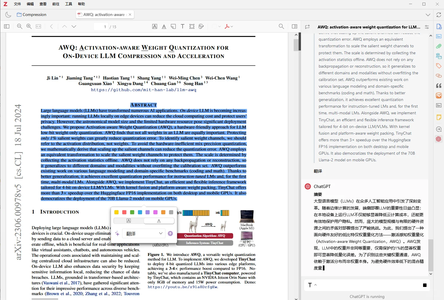The image size is (444, 300).
Task: Open the document search icon
Action: [x=281, y=26]
